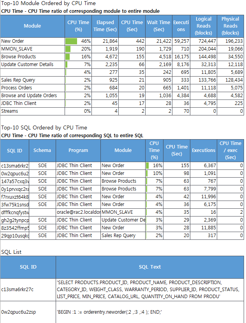
Task: Click the 'Elapsed Time (Sec)' column header
Action: pos(105,26)
